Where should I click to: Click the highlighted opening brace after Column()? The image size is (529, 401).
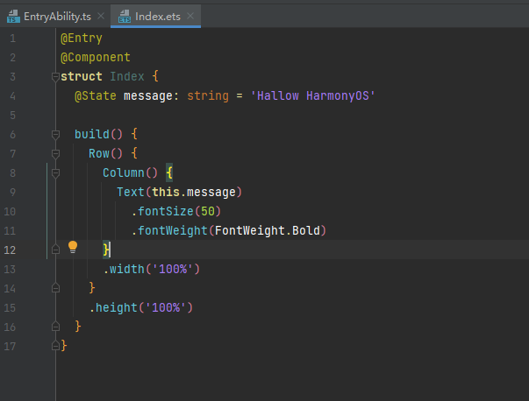click(x=169, y=173)
